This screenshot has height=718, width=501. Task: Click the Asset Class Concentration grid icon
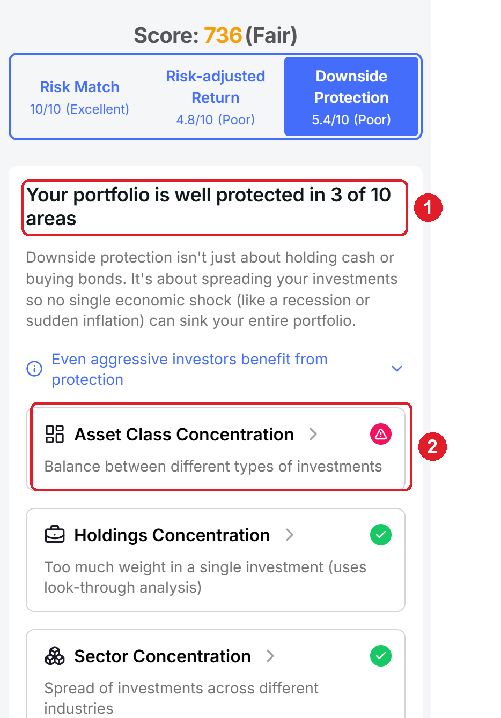tap(55, 434)
